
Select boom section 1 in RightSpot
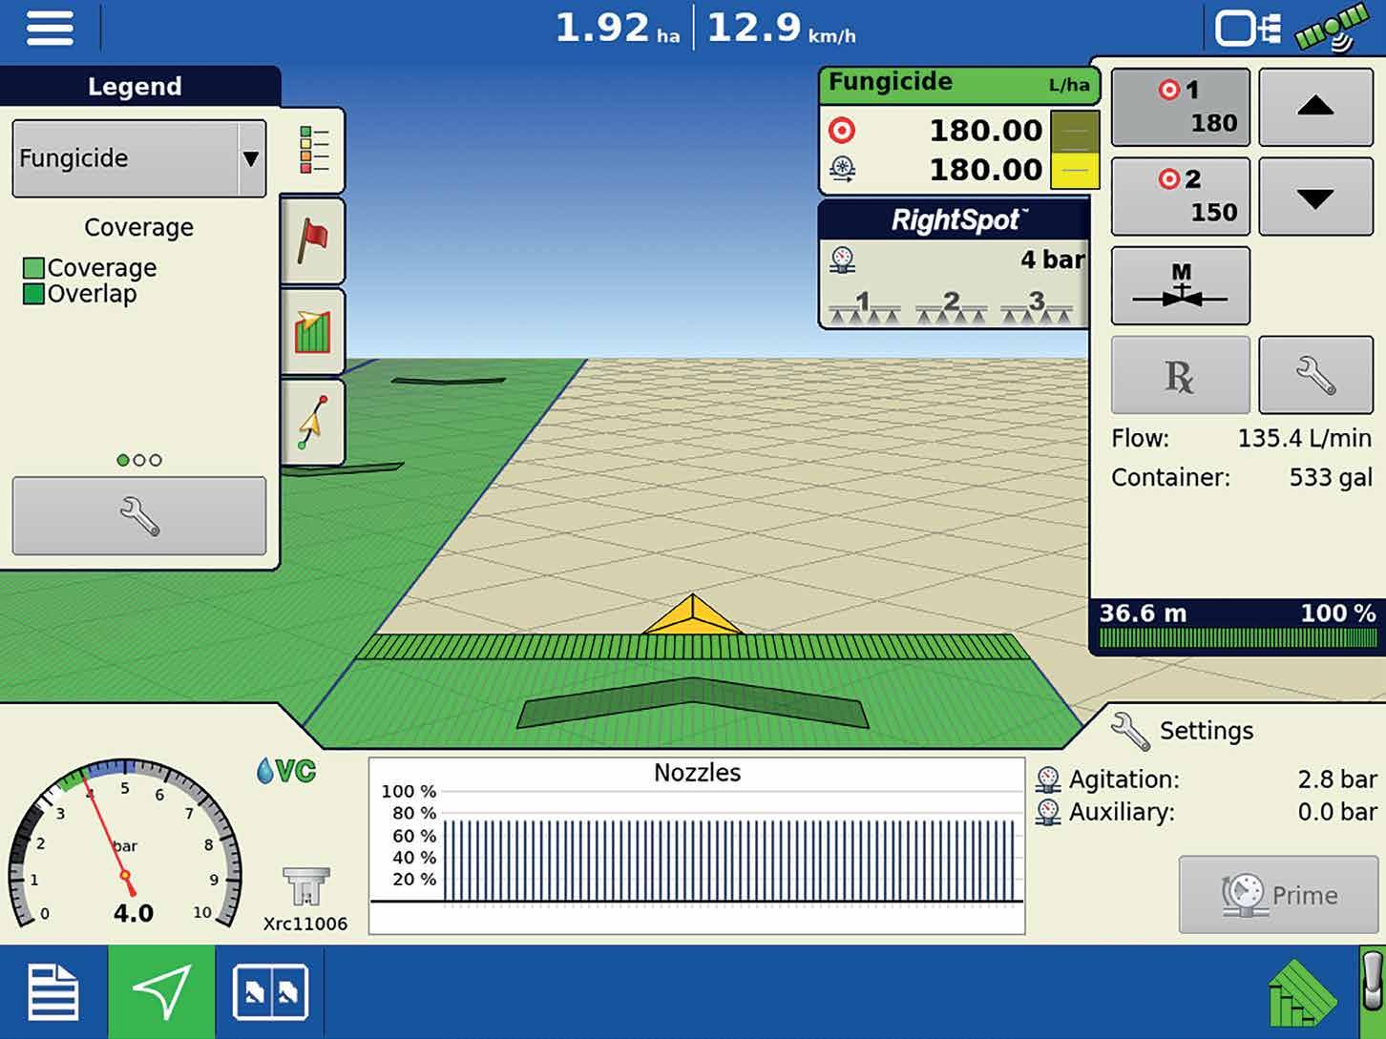click(864, 307)
